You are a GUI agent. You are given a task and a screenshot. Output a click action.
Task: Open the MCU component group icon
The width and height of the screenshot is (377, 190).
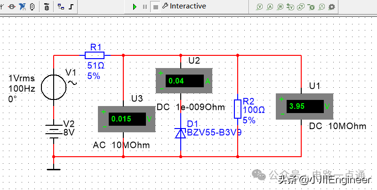47,7
